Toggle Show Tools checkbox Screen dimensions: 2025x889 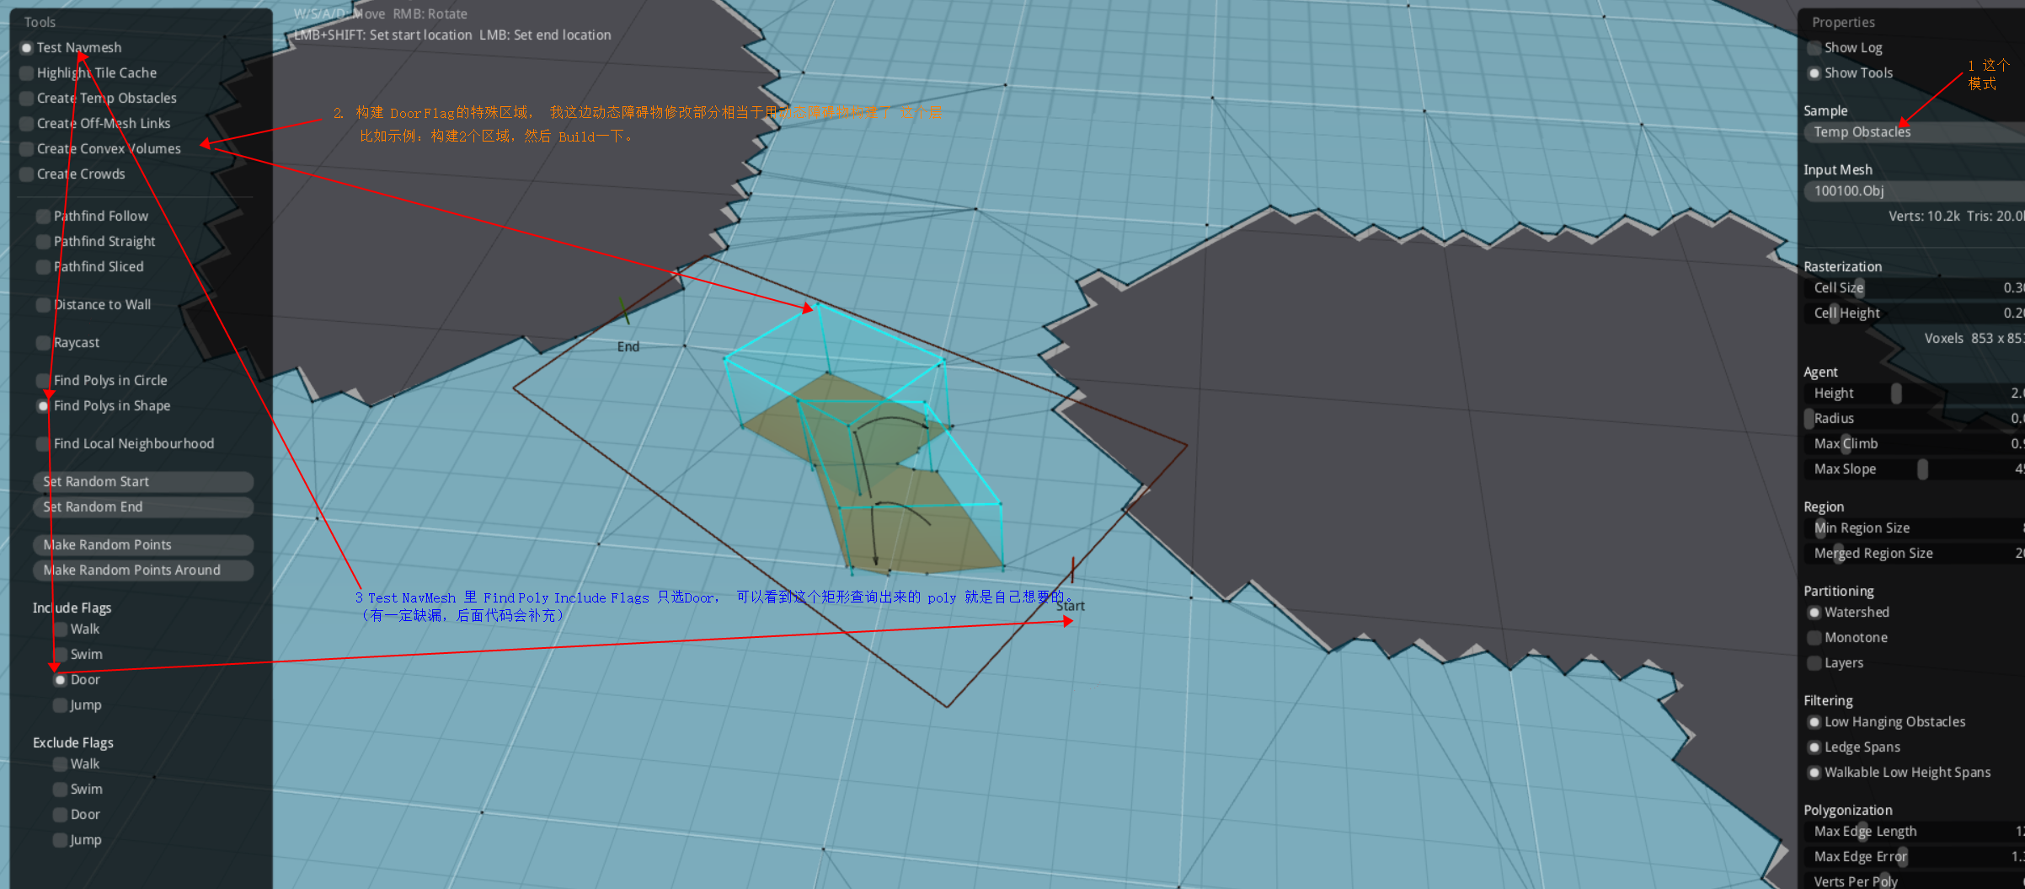(x=1814, y=73)
